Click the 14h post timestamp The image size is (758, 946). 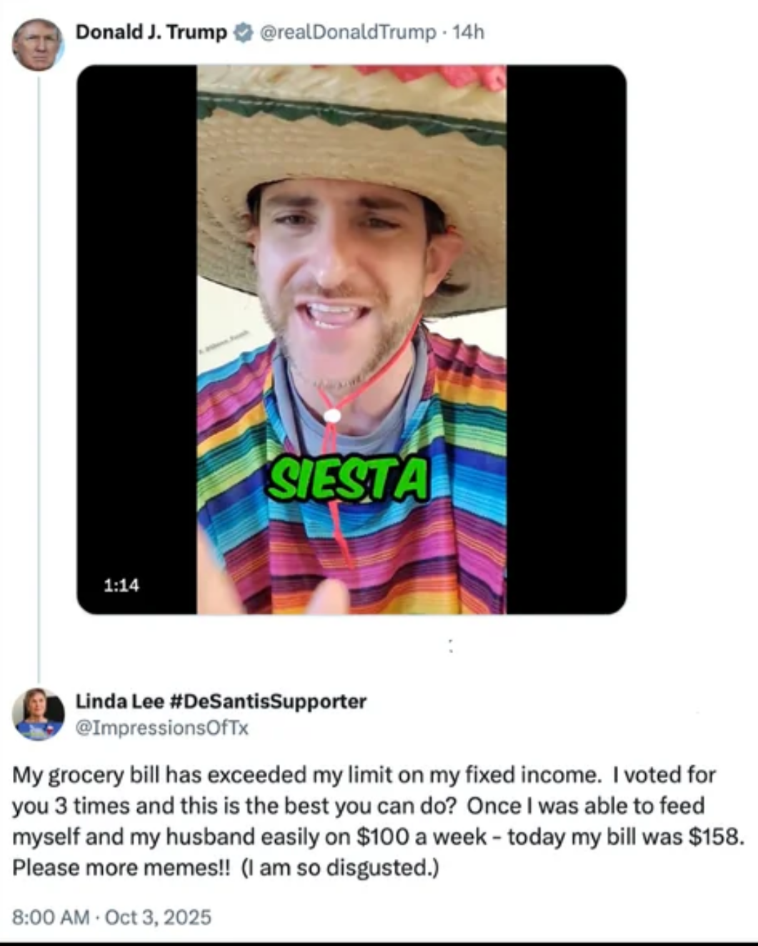coord(469,32)
